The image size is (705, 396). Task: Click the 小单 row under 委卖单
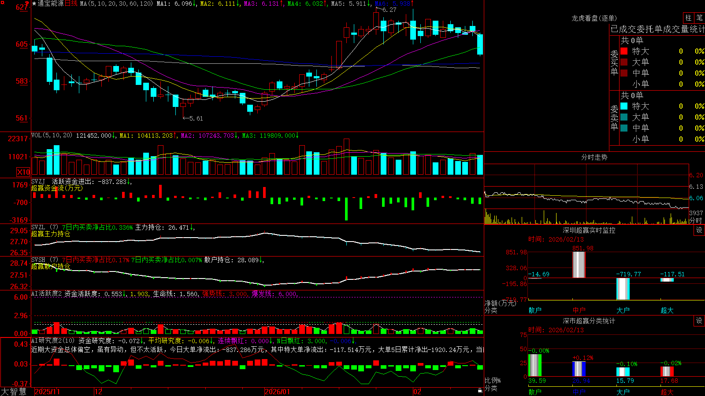tap(662, 139)
